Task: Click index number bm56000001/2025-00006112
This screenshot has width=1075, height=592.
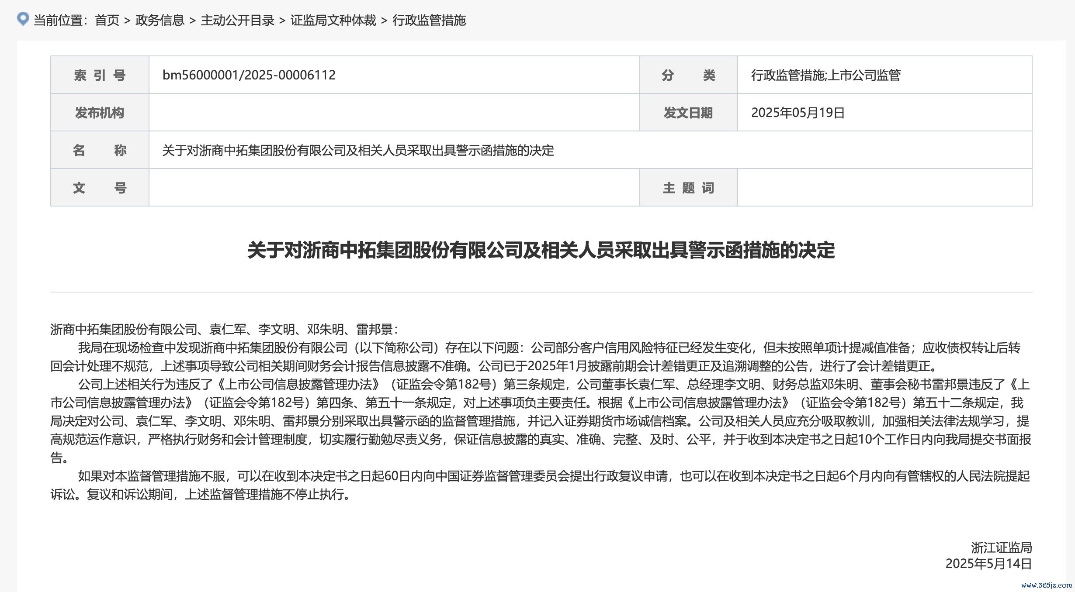Action: (x=249, y=75)
